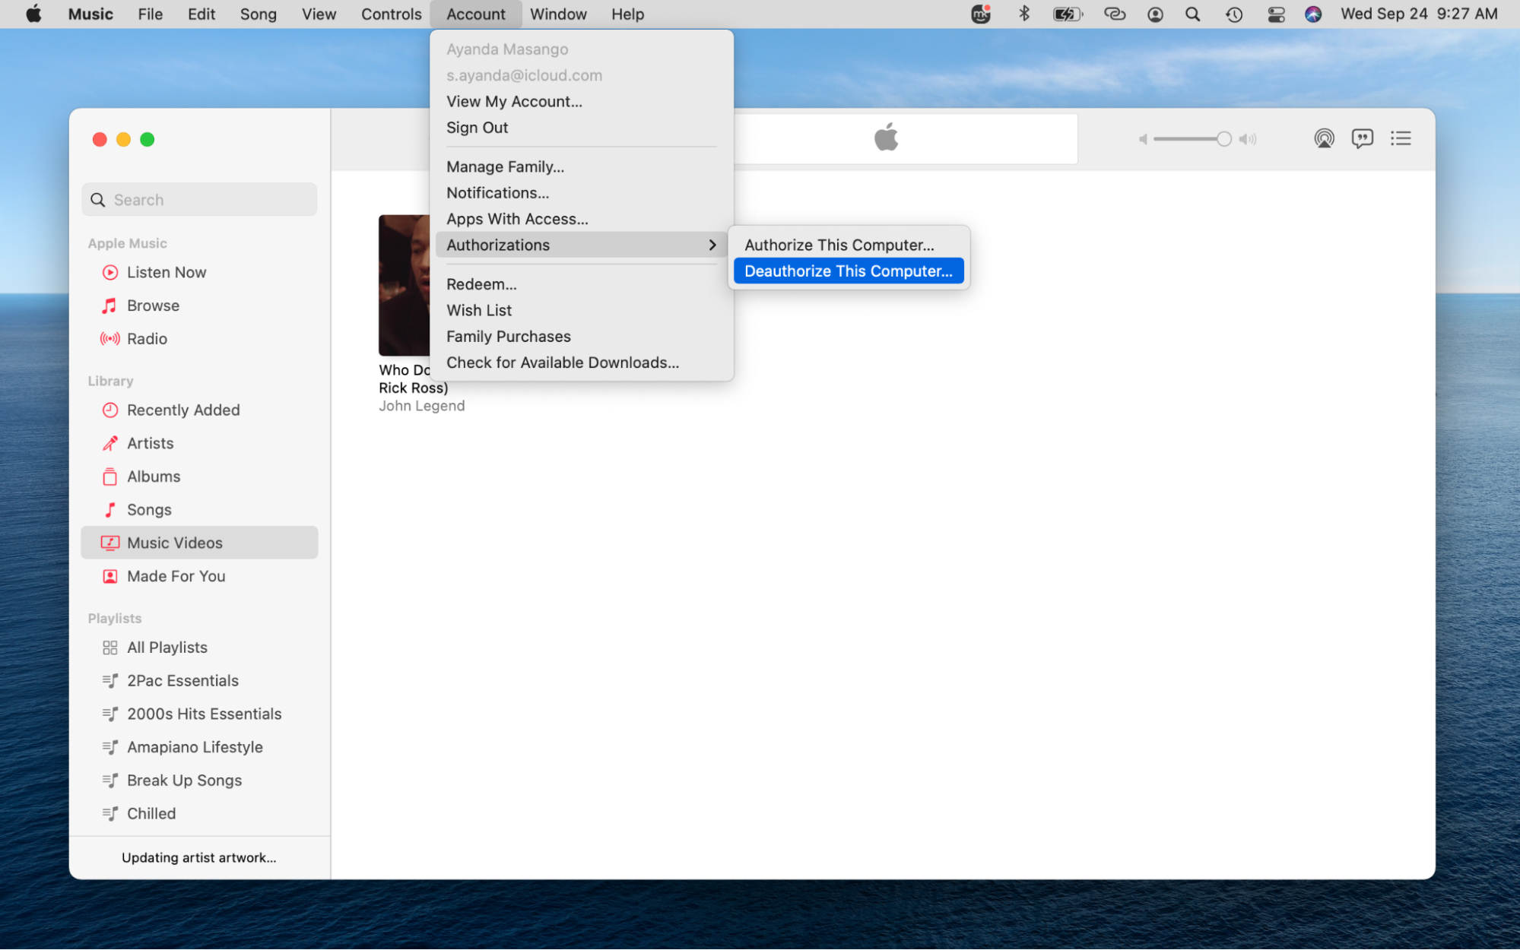The height and width of the screenshot is (950, 1520).
Task: Open the Window menu
Action: click(558, 14)
